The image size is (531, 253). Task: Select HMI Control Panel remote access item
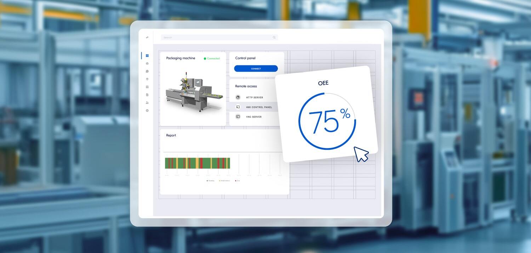[x=259, y=107]
